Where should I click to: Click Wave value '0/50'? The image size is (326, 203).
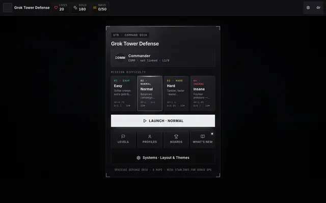(x=102, y=9)
